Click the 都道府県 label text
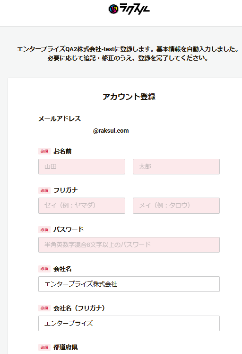The width and height of the screenshot is (242, 354). coord(66,347)
